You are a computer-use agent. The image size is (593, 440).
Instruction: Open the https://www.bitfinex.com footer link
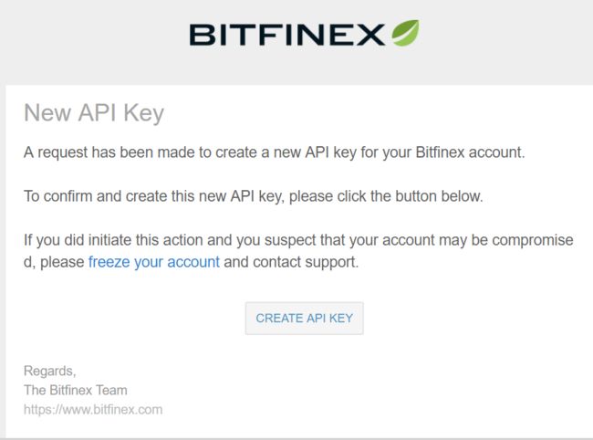click(x=93, y=409)
